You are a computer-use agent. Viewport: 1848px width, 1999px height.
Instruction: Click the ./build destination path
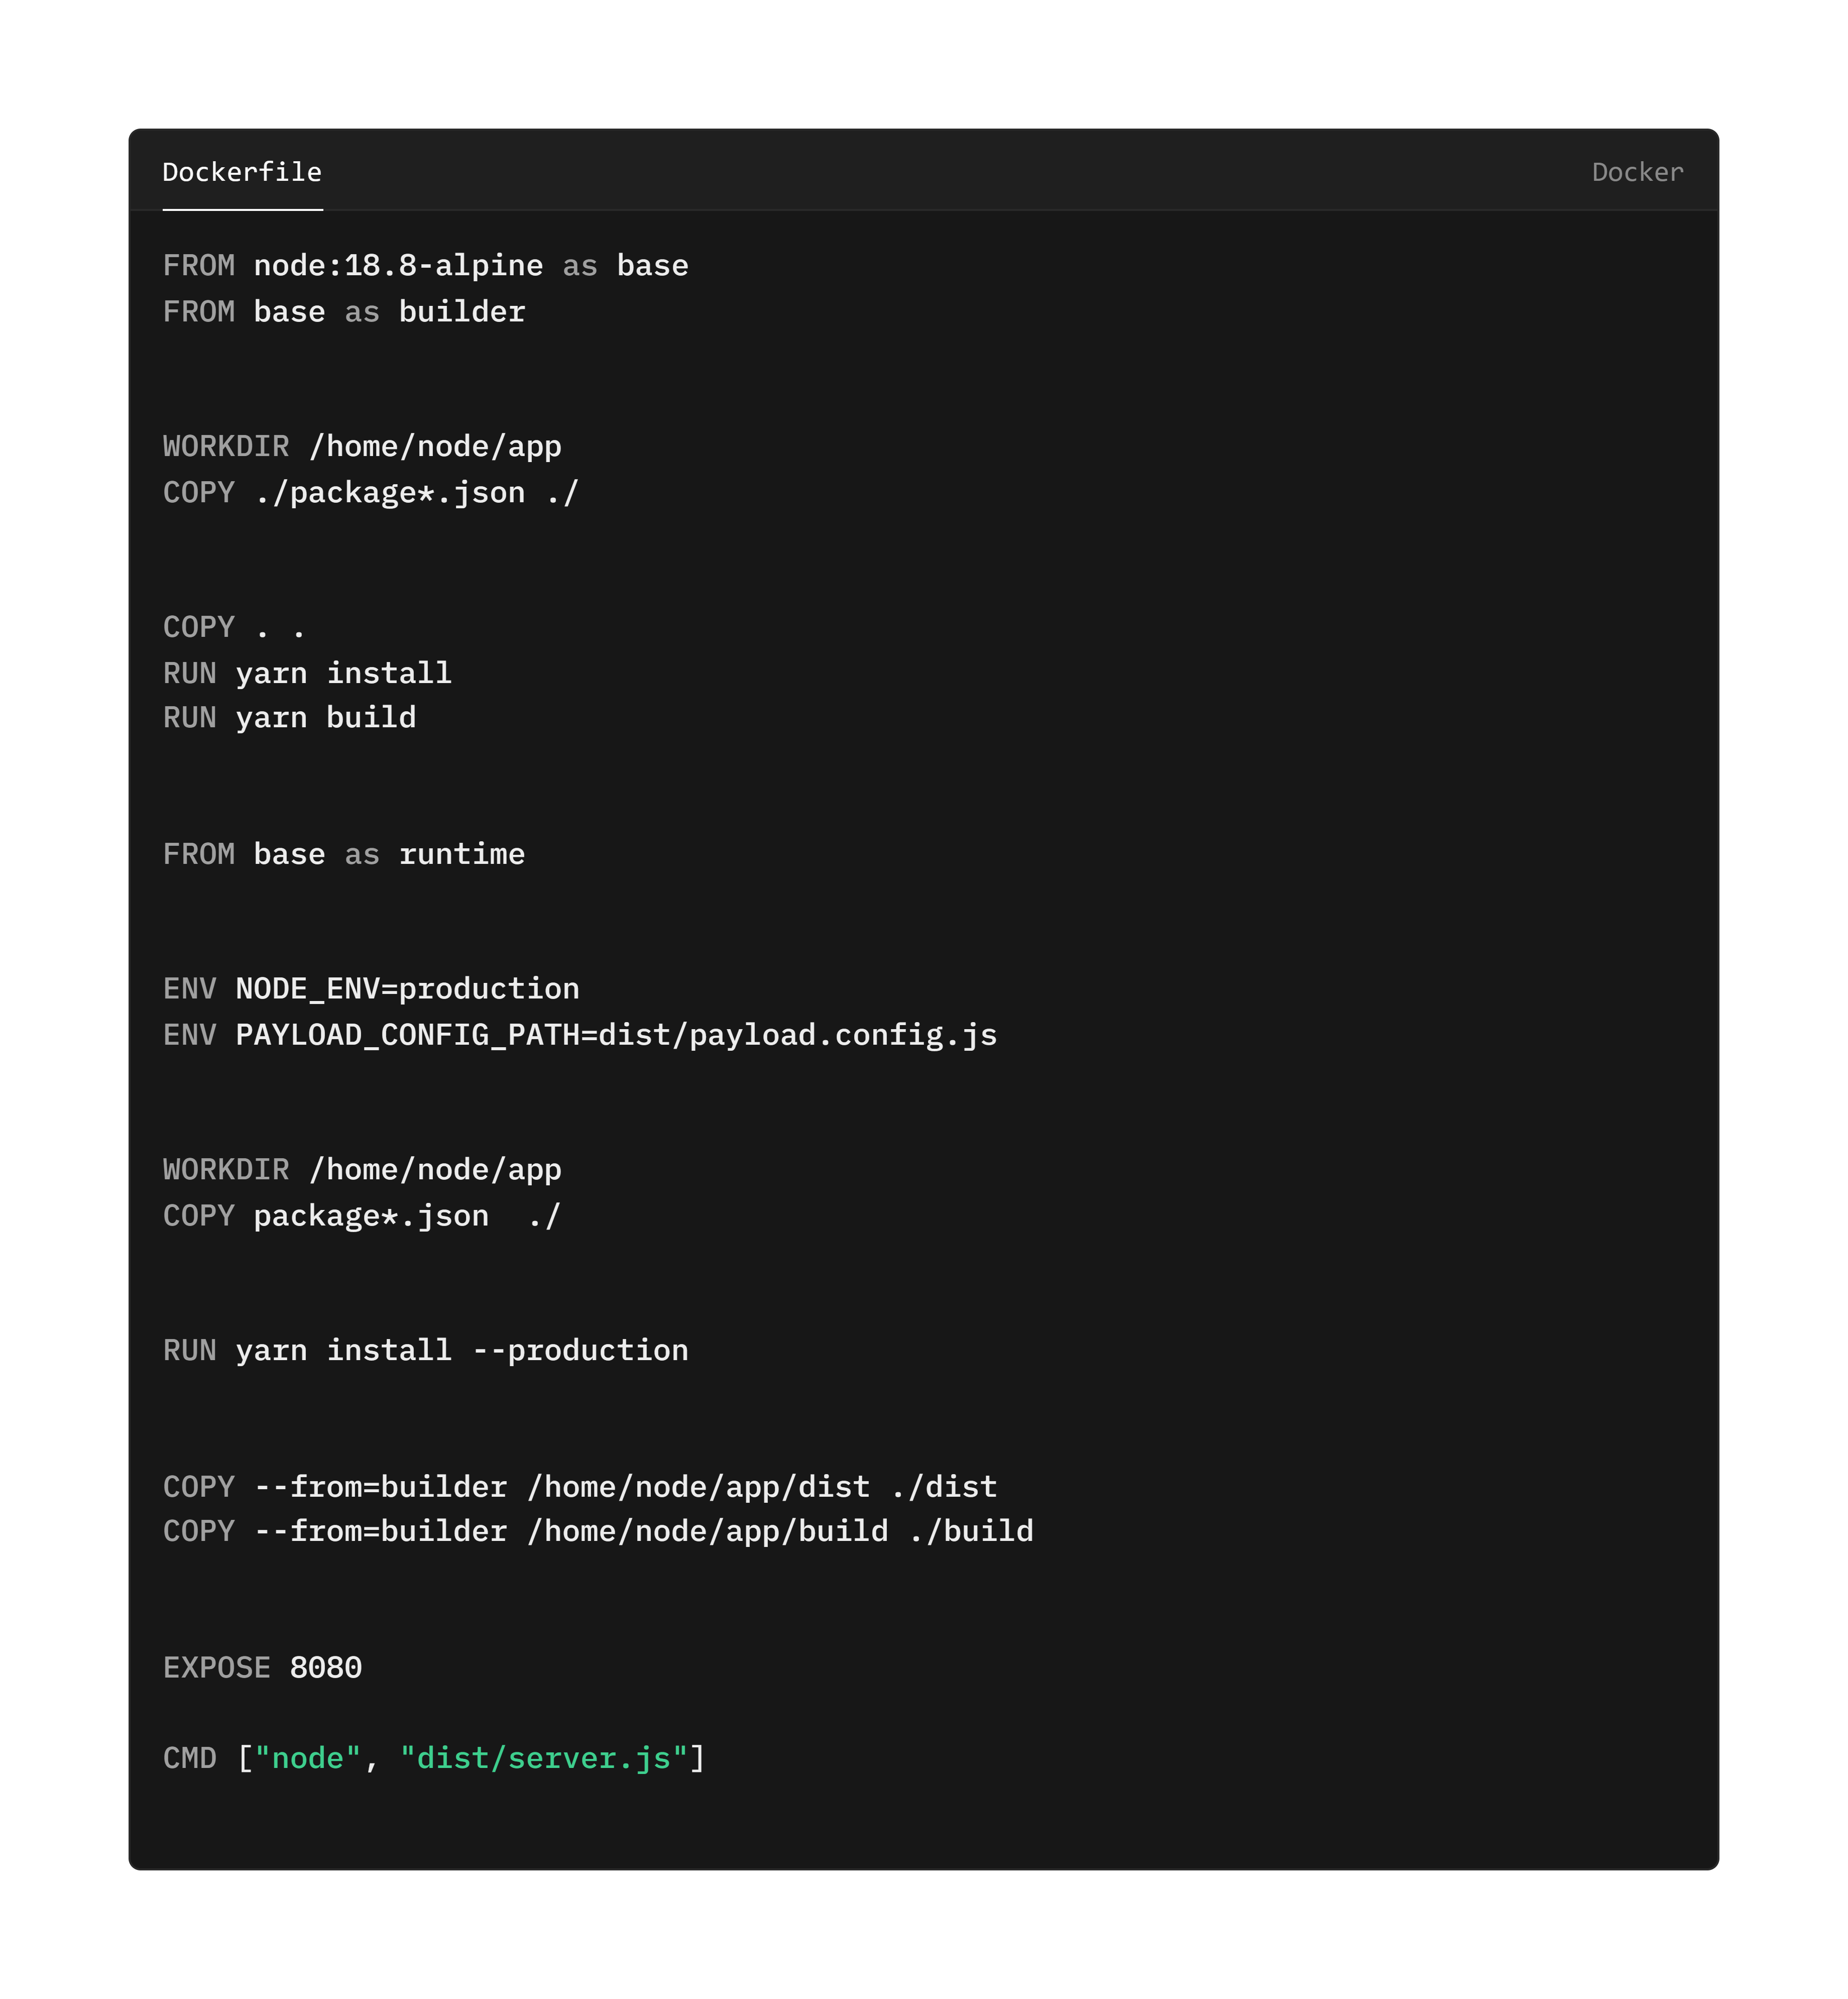[x=970, y=1531]
